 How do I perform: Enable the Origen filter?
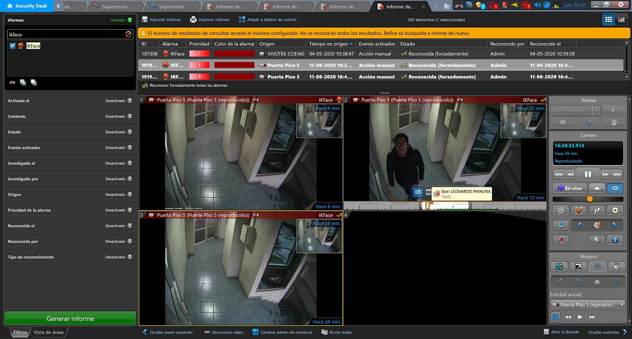pyautogui.click(x=130, y=195)
